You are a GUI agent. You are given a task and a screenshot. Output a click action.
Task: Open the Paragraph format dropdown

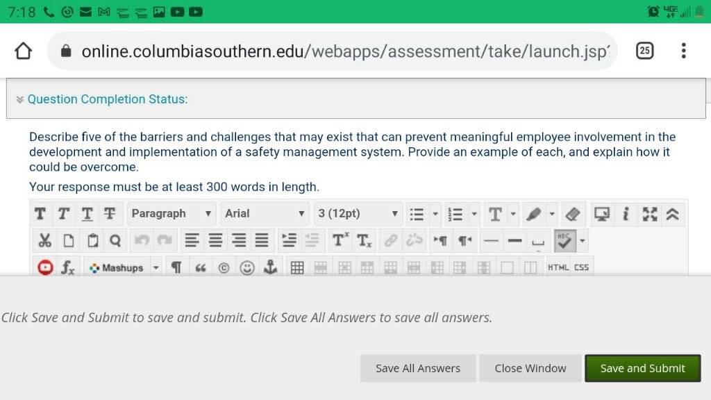(x=172, y=214)
